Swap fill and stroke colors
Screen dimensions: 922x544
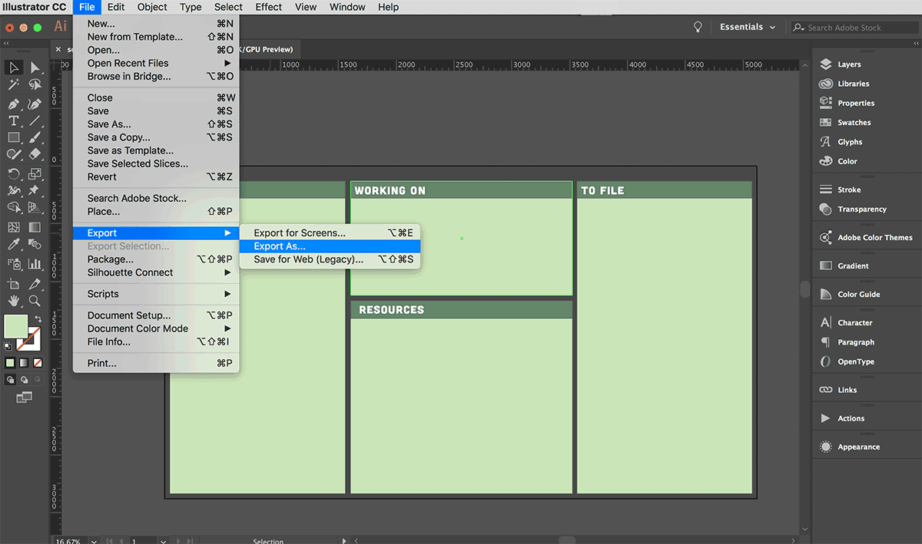click(x=38, y=319)
